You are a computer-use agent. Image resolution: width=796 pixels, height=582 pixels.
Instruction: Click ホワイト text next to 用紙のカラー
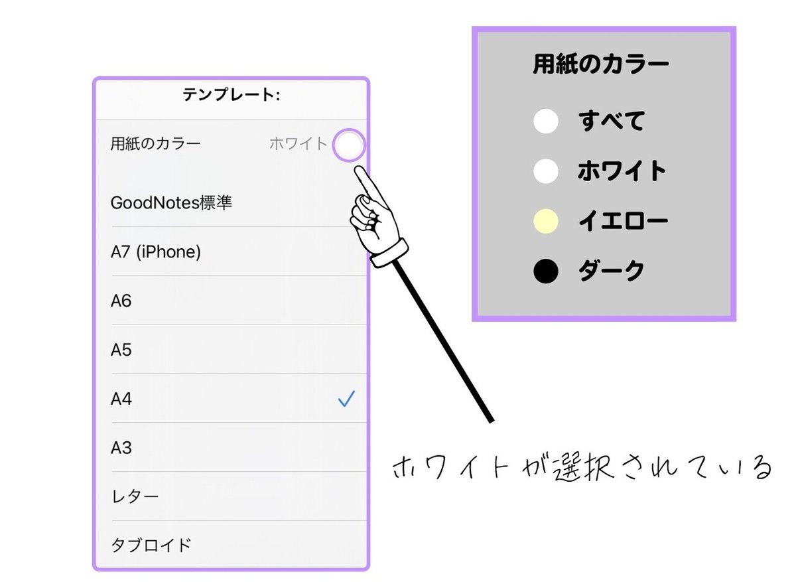pos(300,141)
